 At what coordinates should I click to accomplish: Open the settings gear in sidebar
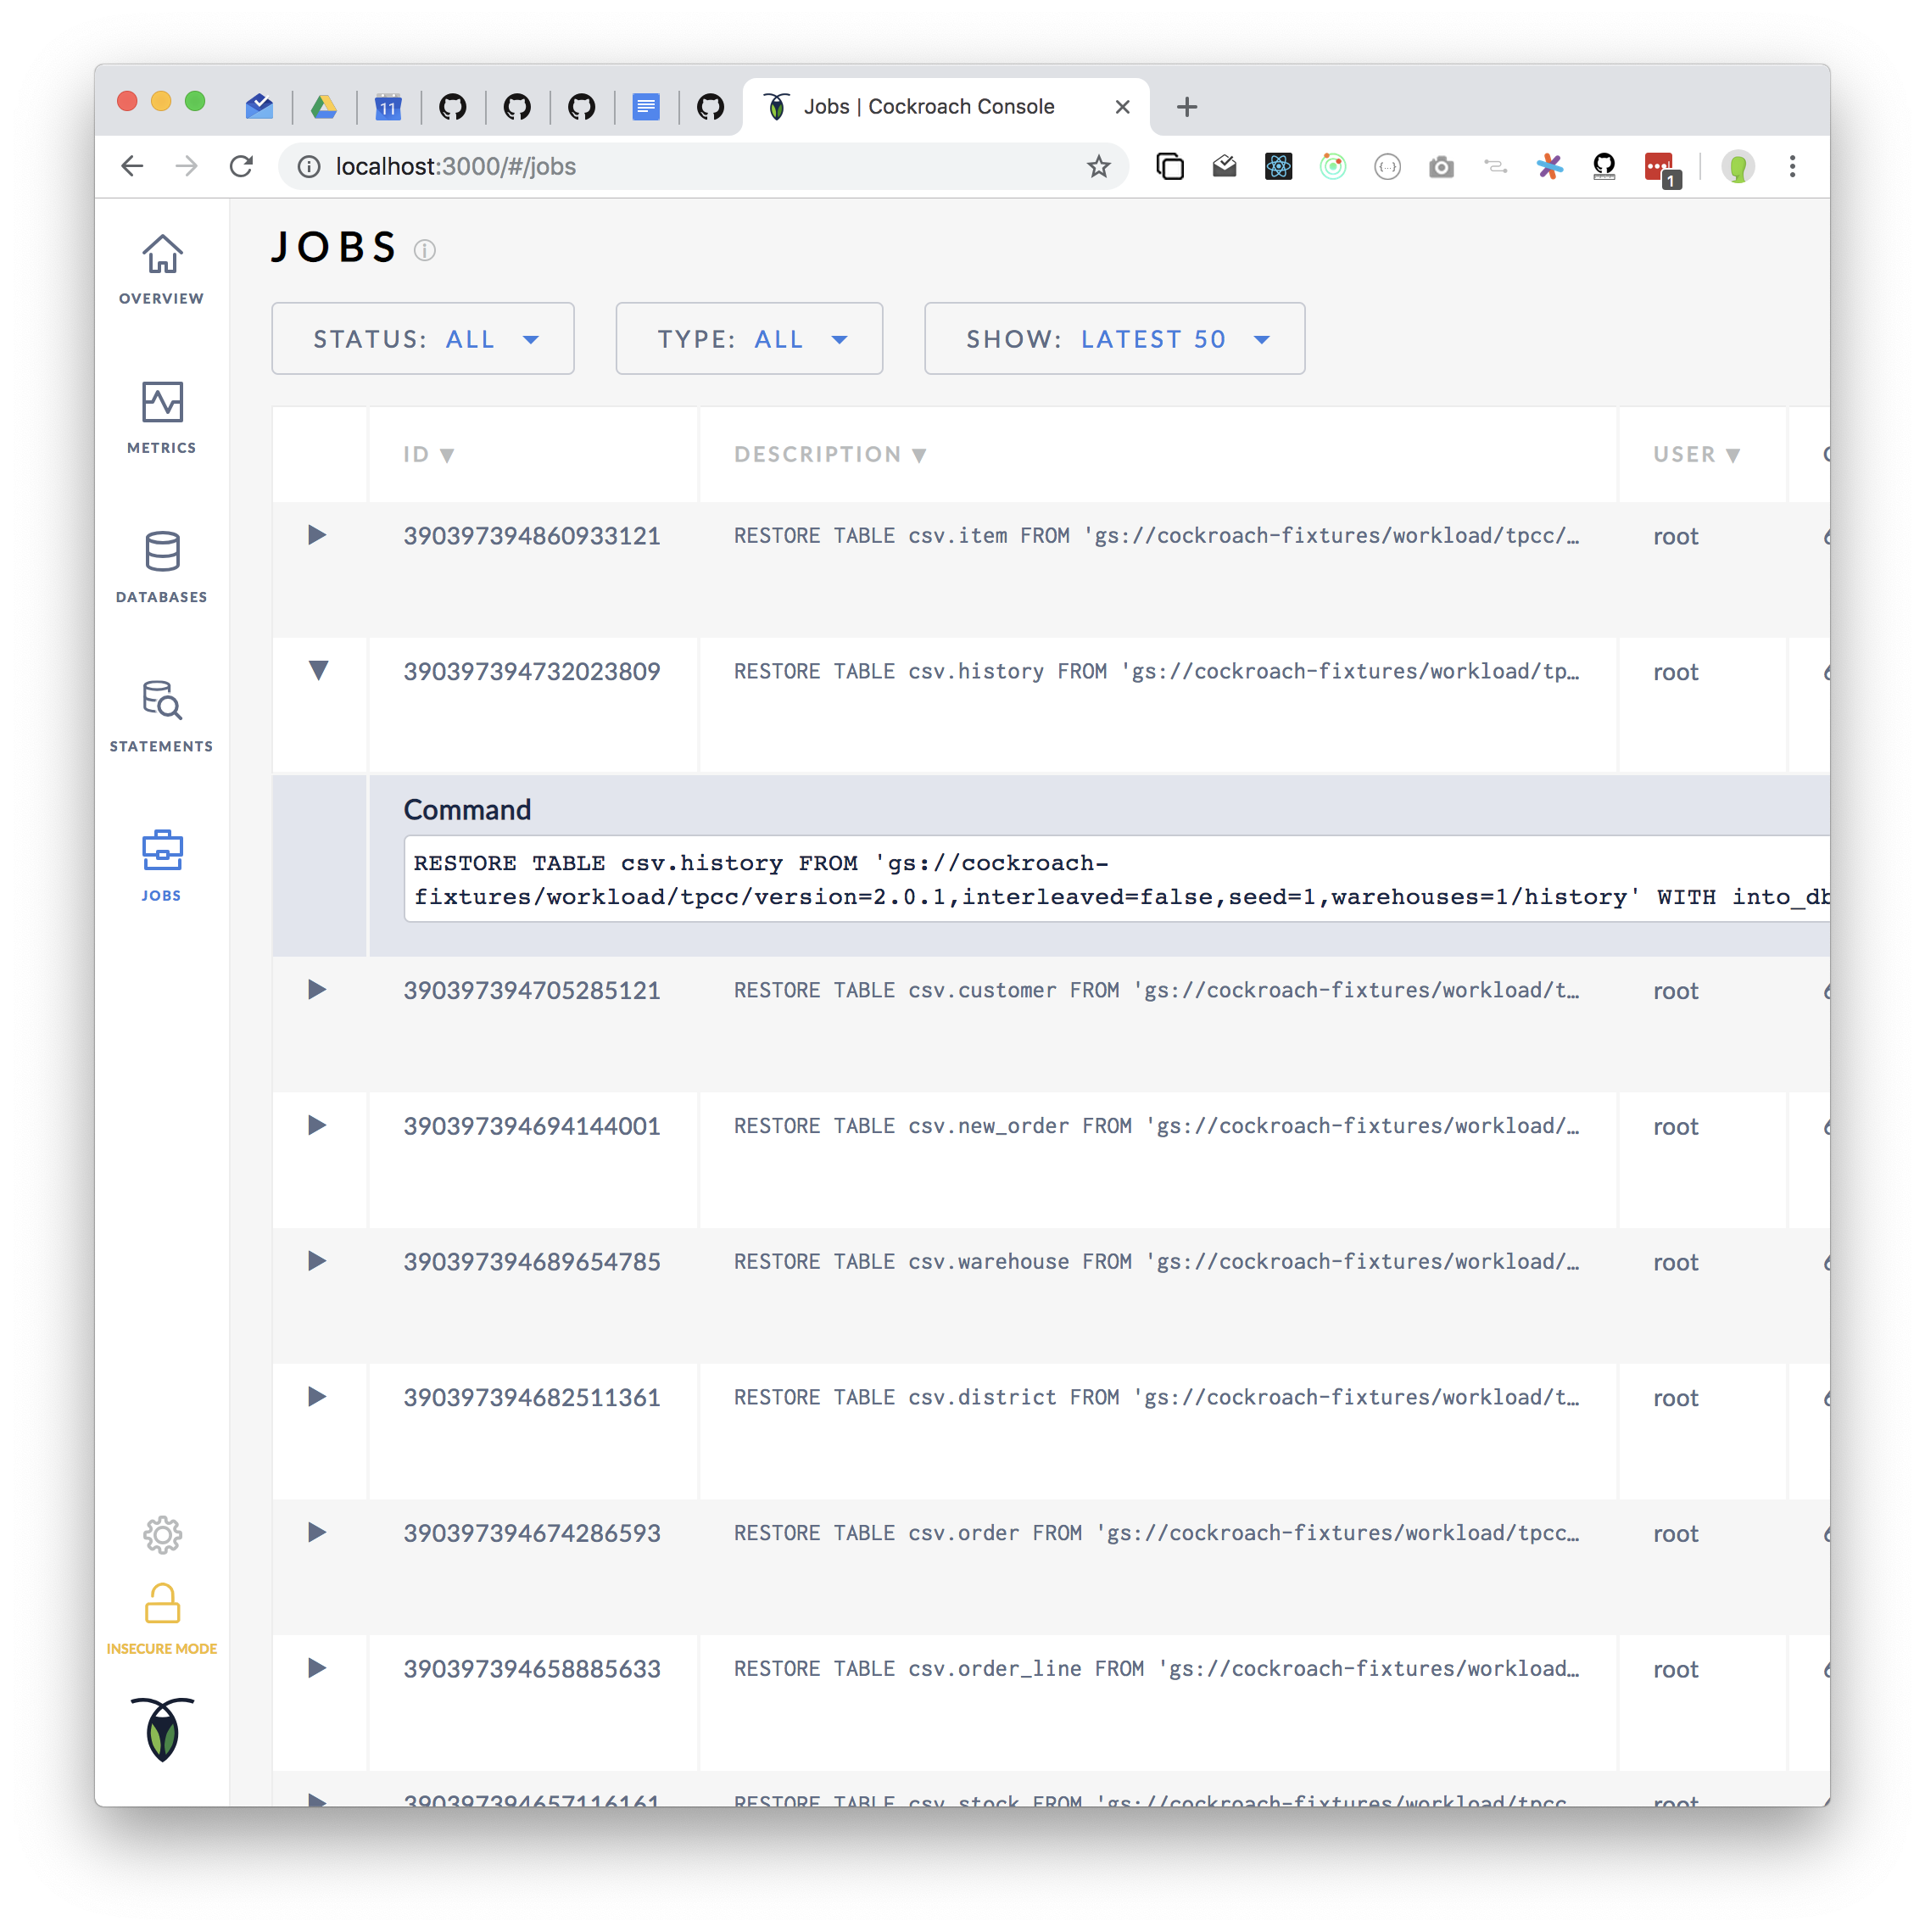(x=162, y=1534)
